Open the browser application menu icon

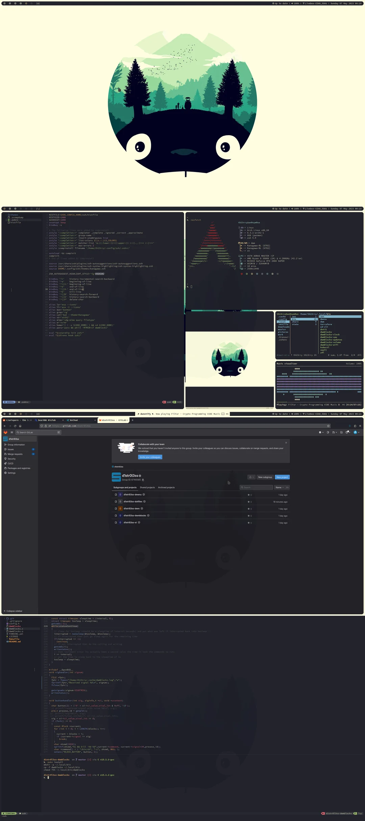coord(360,426)
